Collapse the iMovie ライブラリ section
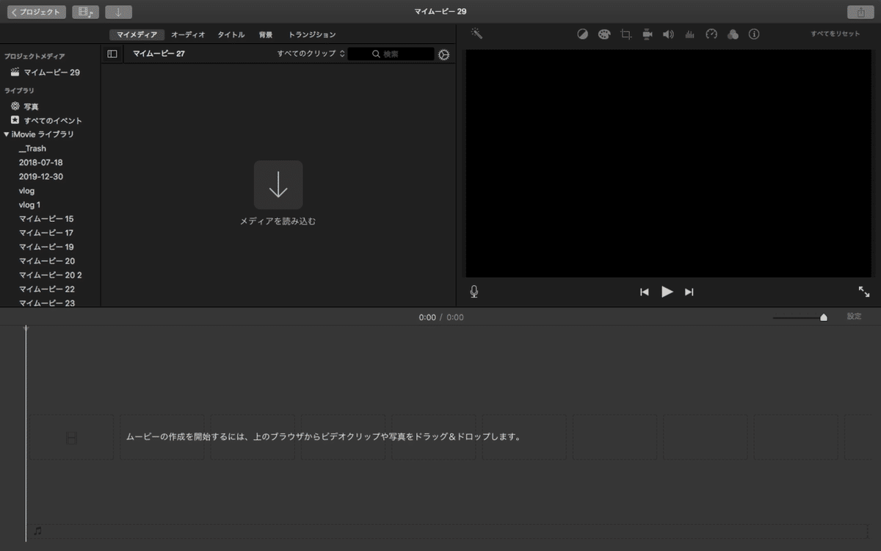881x551 pixels. (7, 134)
